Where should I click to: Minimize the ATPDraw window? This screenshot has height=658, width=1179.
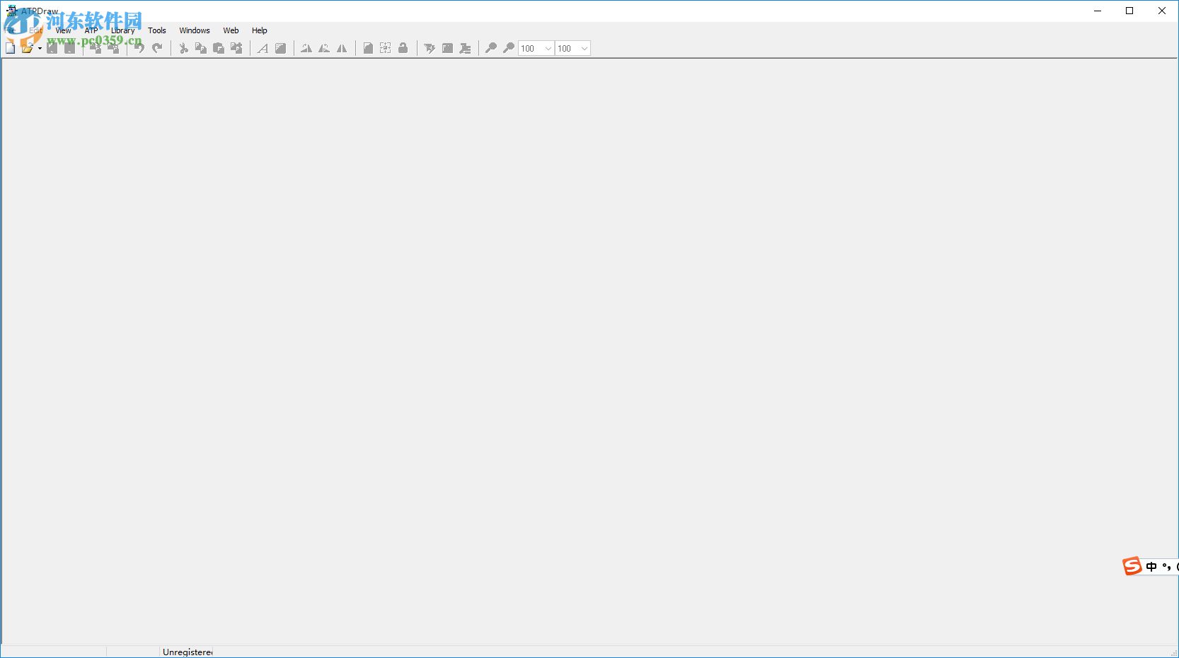click(x=1098, y=11)
